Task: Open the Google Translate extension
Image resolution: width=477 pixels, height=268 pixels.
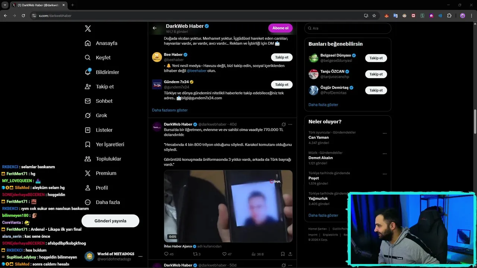Action: [x=395, y=16]
